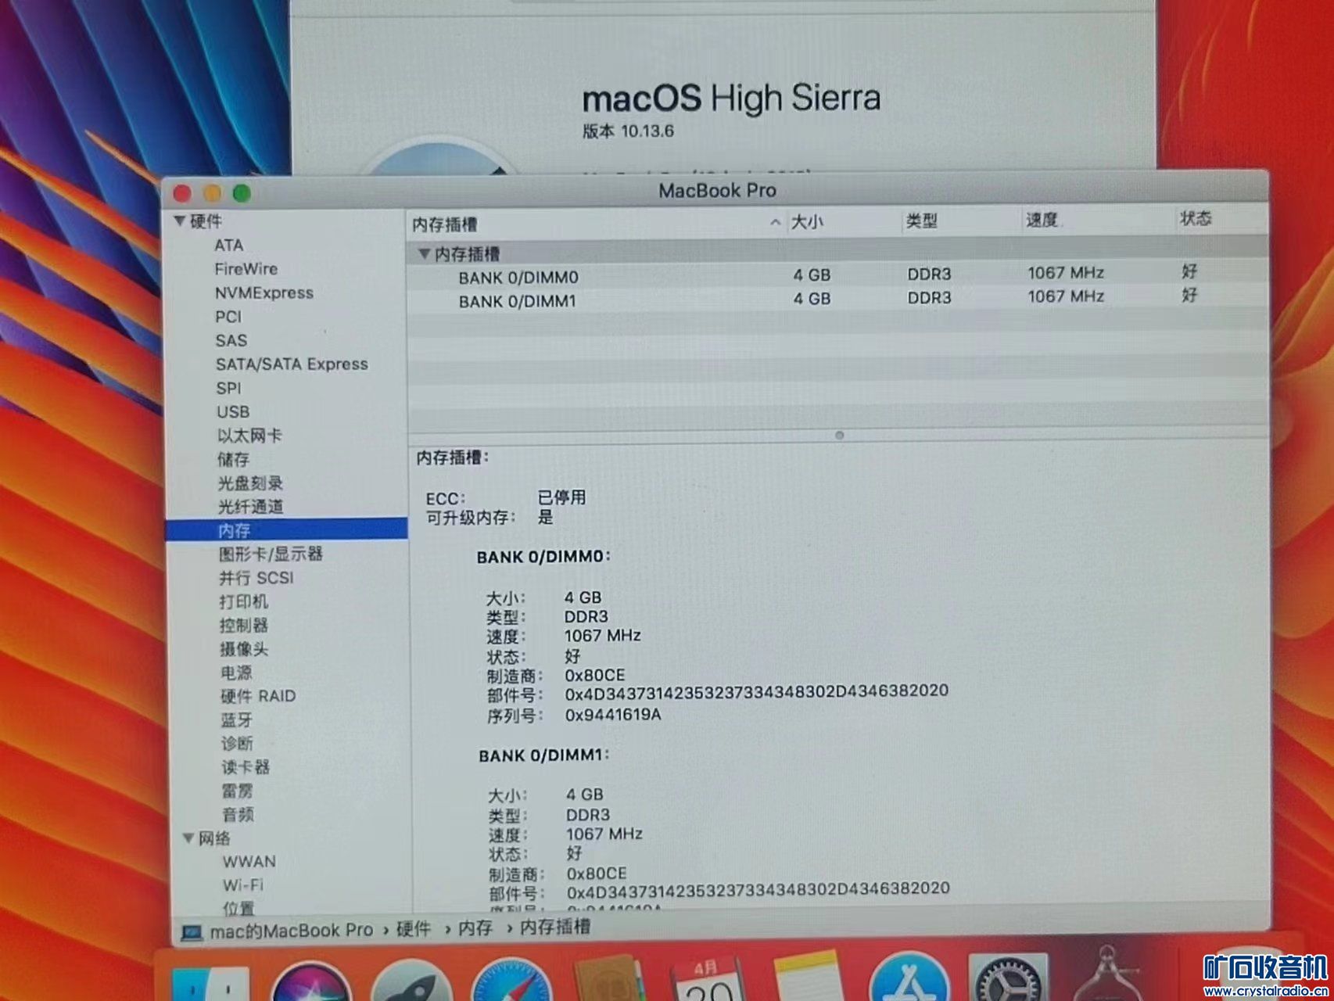Select SAS in the sidebar

coord(231,341)
